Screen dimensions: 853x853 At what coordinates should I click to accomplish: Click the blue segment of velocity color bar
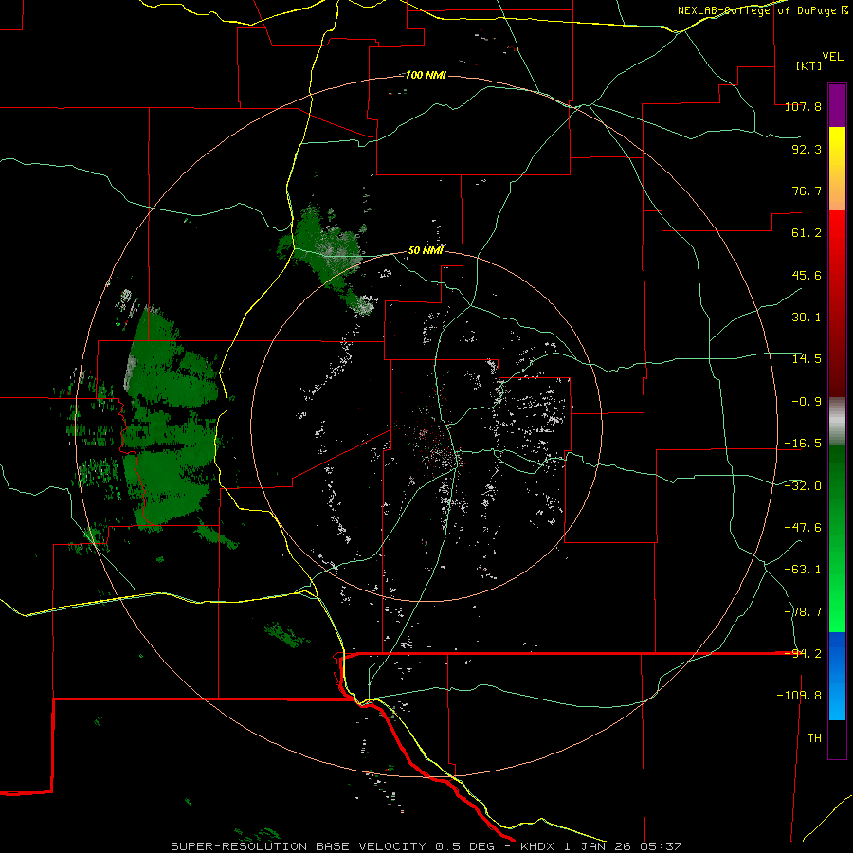click(837, 676)
